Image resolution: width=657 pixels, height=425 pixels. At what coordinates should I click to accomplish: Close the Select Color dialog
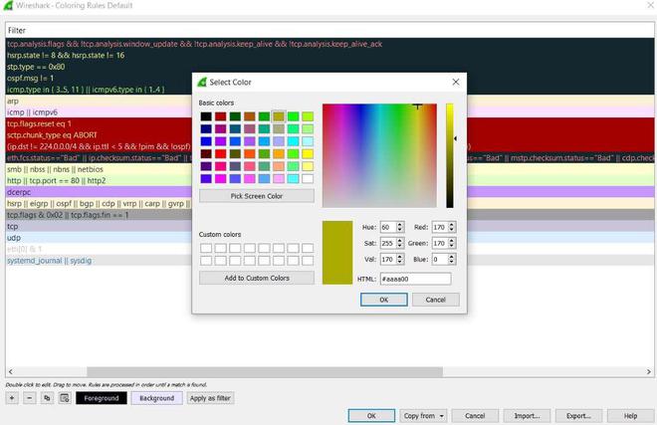(456, 83)
